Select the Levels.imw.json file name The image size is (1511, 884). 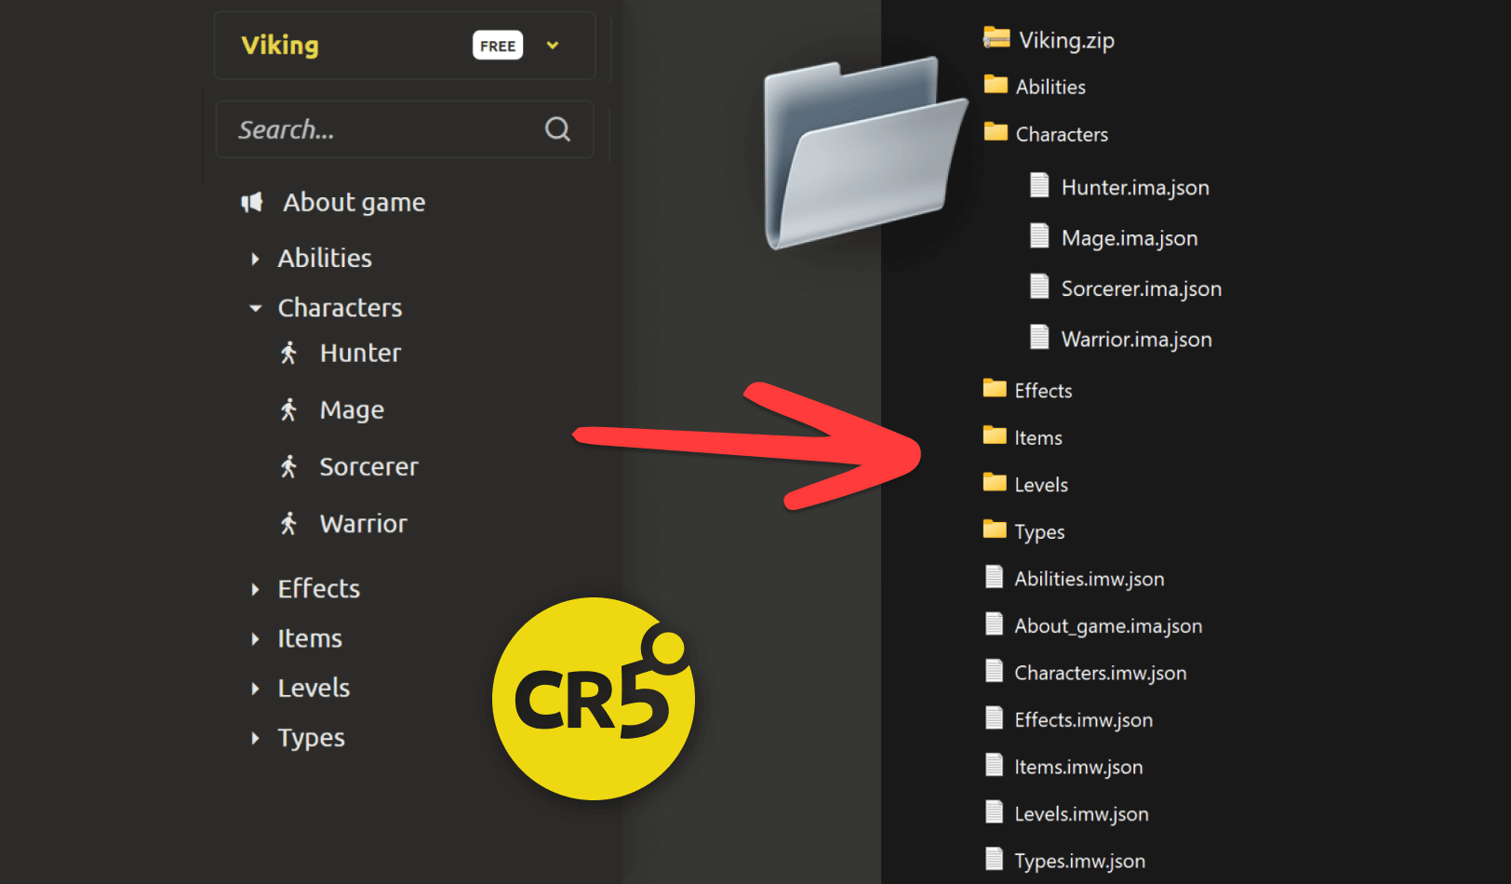1081,814
